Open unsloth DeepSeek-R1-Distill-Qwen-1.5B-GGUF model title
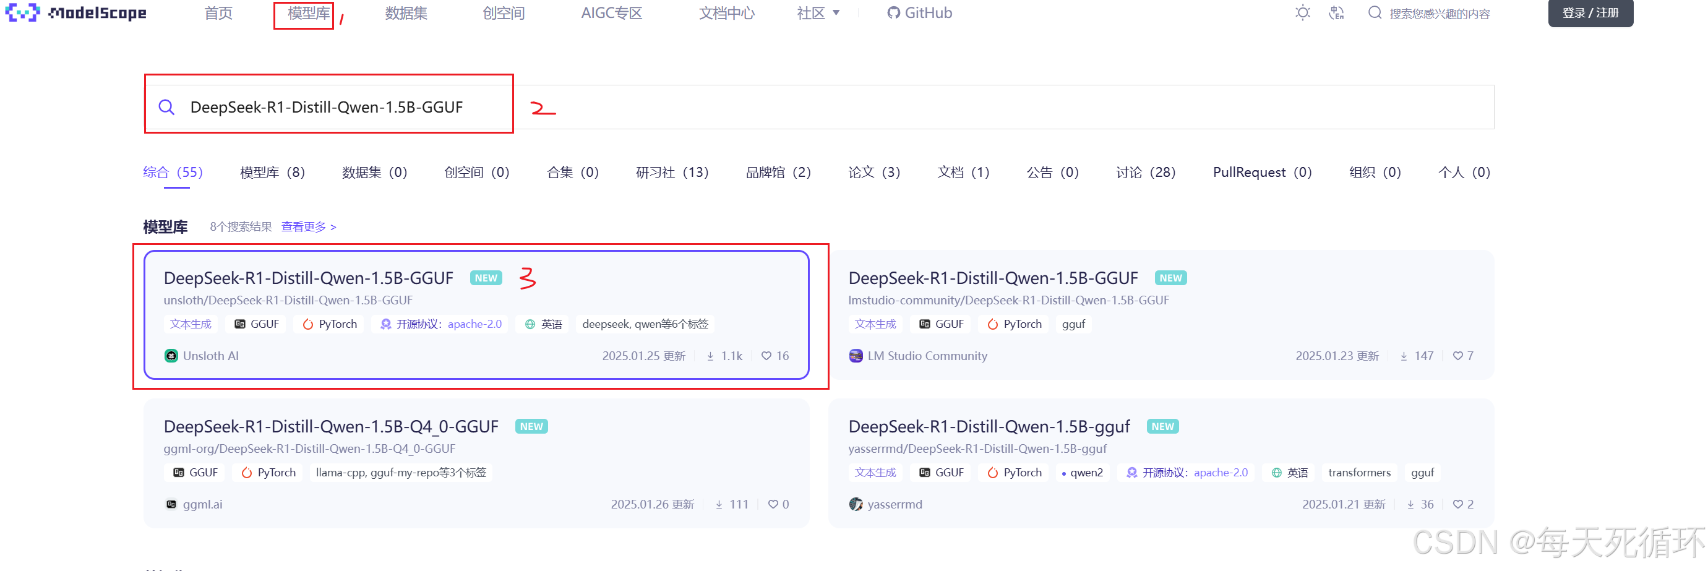Image resolution: width=1708 pixels, height=571 pixels. [308, 278]
